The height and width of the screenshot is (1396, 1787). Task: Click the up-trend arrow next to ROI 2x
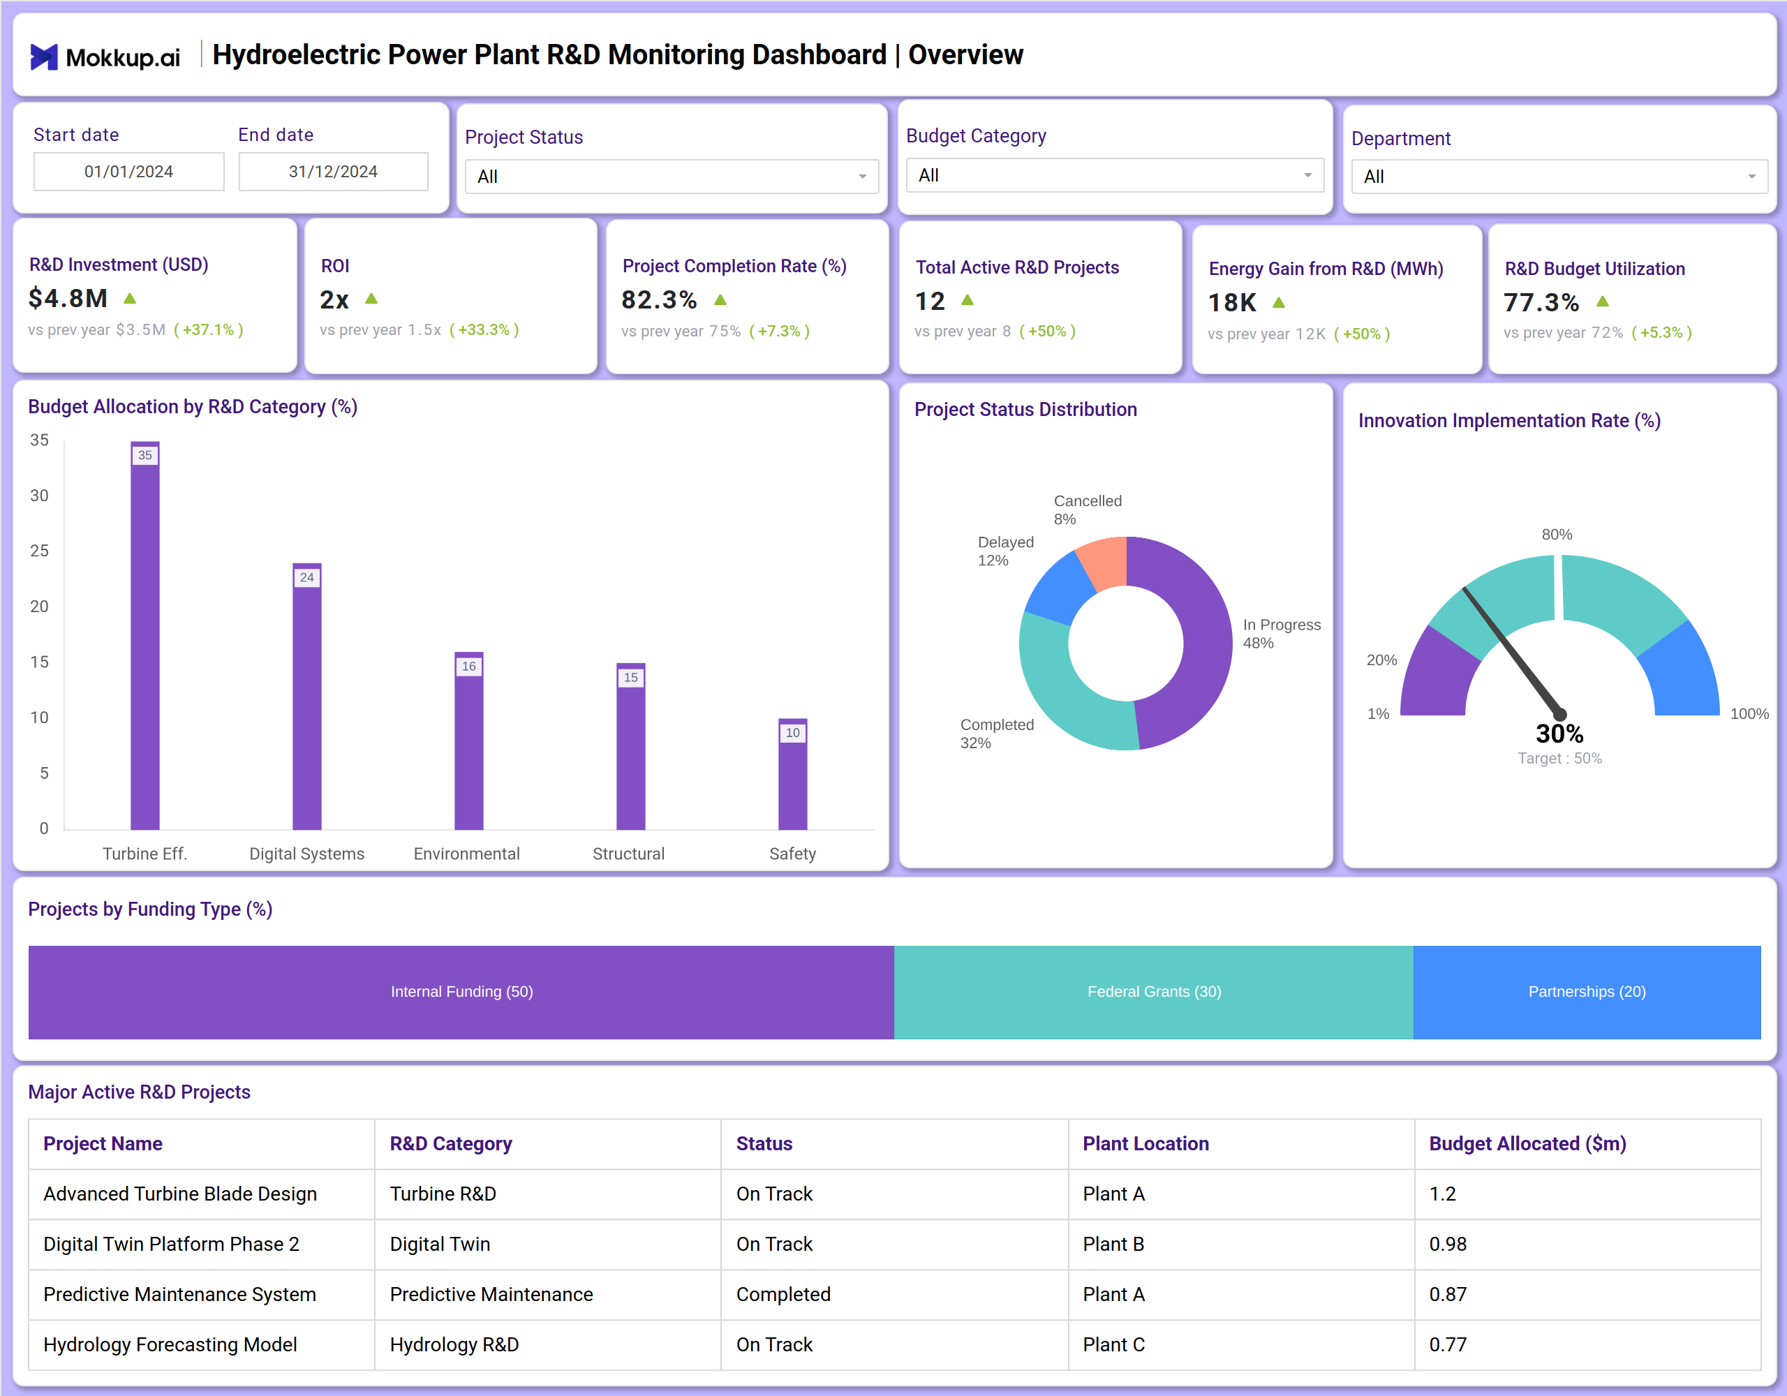click(x=371, y=299)
